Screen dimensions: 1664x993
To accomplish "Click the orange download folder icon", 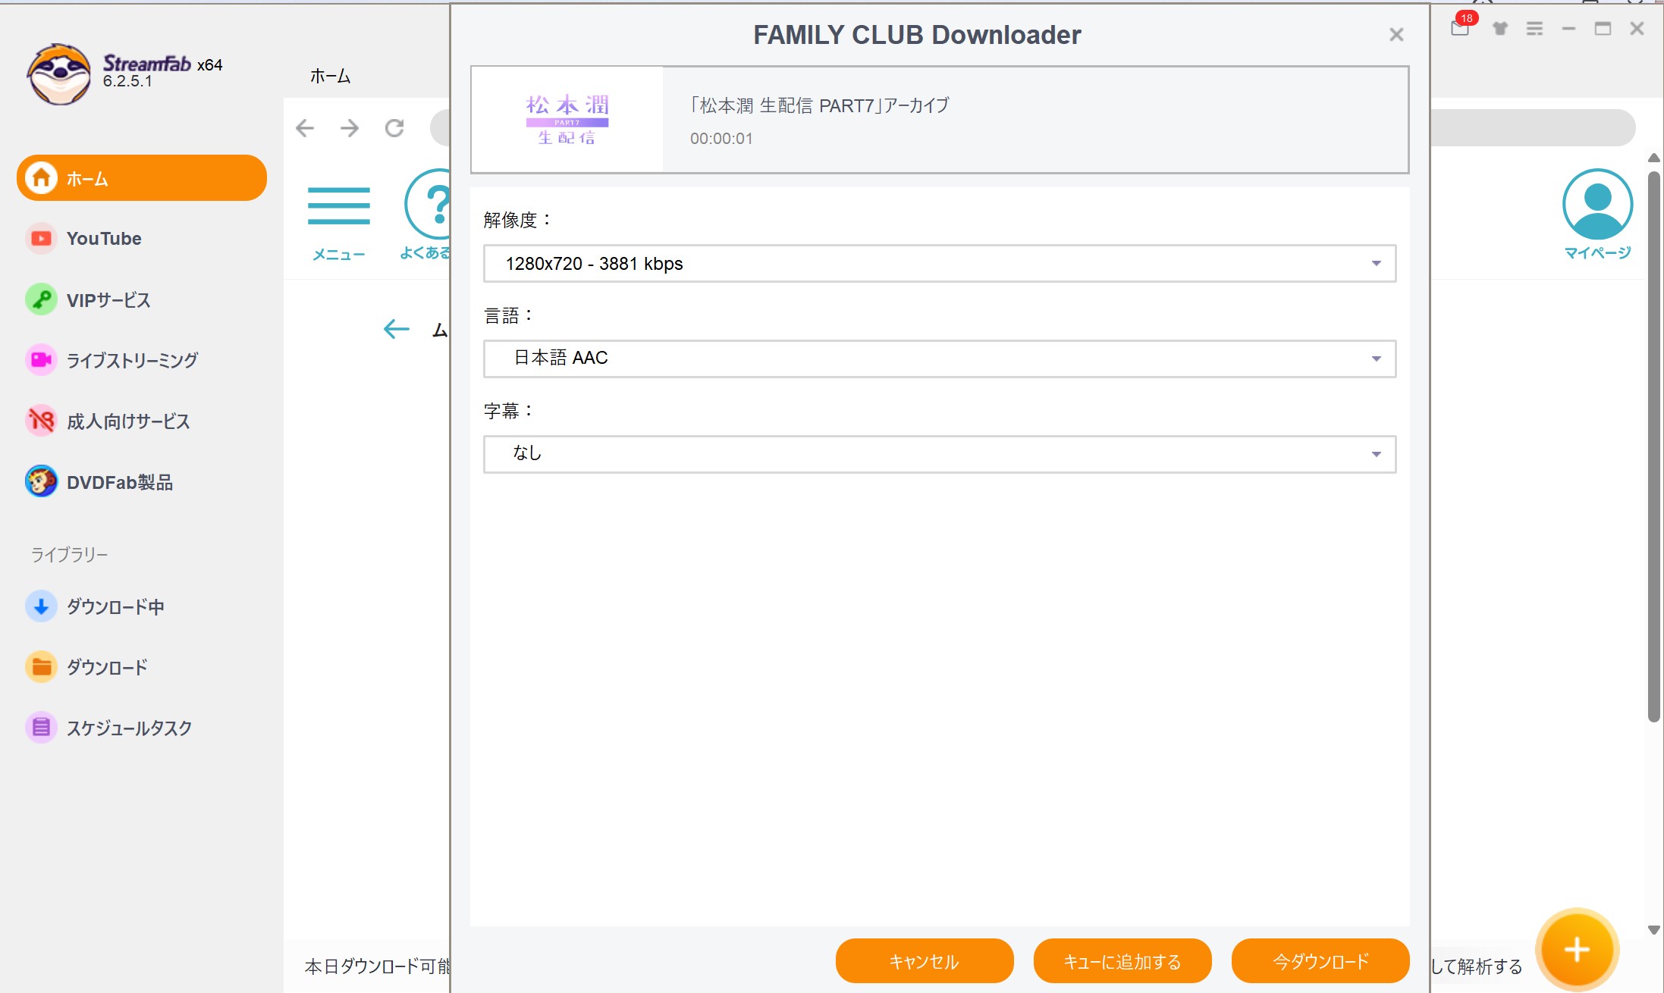I will click(x=41, y=667).
